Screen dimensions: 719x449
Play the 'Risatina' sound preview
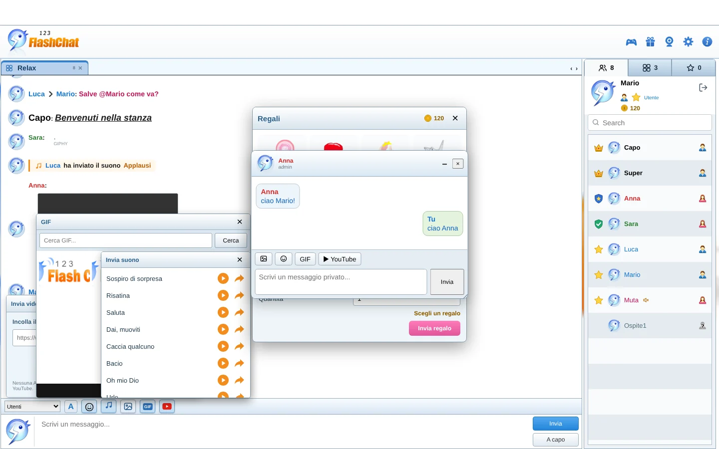click(x=223, y=295)
